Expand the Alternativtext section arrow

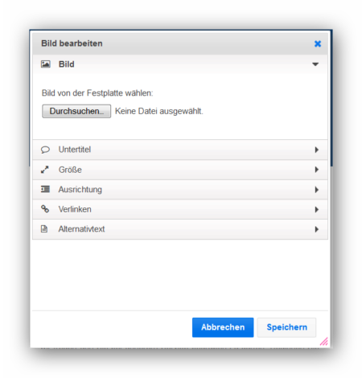tap(317, 229)
